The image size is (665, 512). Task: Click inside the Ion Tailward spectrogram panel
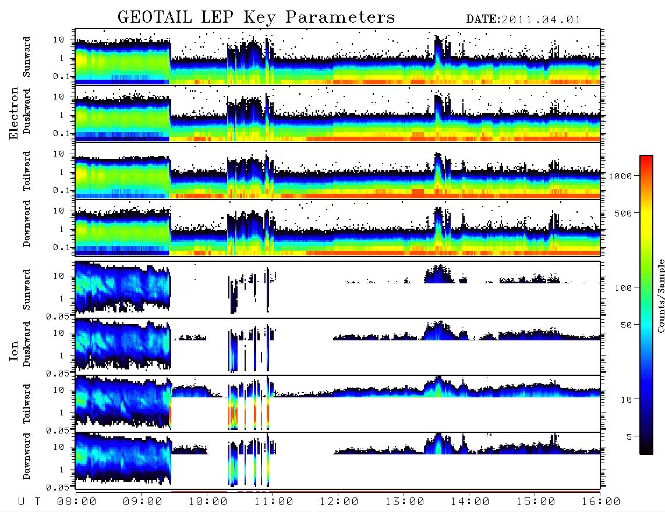pos(338,403)
